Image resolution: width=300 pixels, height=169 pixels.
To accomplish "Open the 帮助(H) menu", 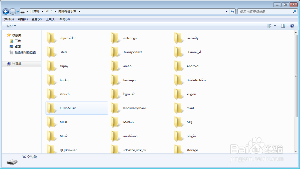I will tap(64, 19).
